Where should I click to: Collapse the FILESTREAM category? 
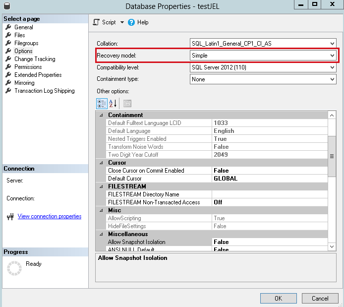(102, 186)
